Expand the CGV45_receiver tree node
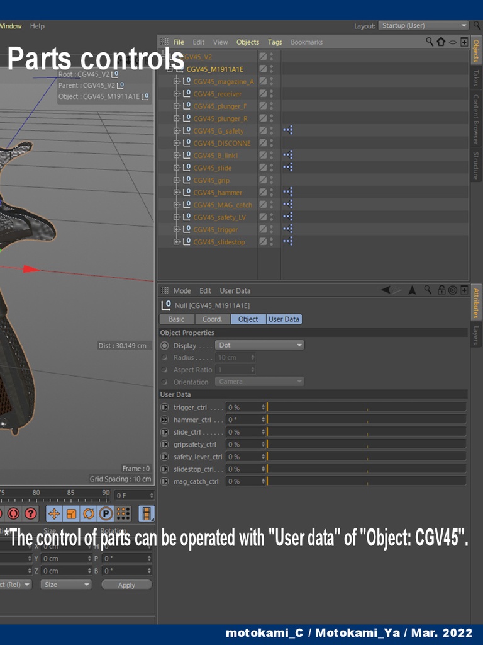 coord(176,93)
